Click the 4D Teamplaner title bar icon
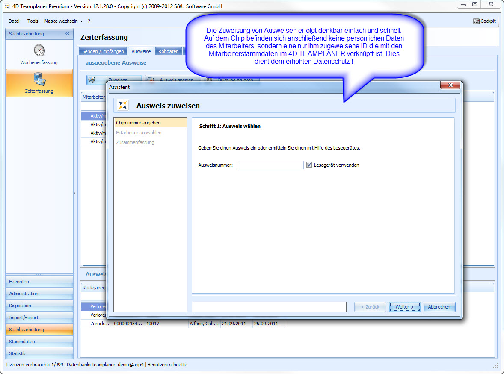This screenshot has width=504, height=374. point(7,6)
